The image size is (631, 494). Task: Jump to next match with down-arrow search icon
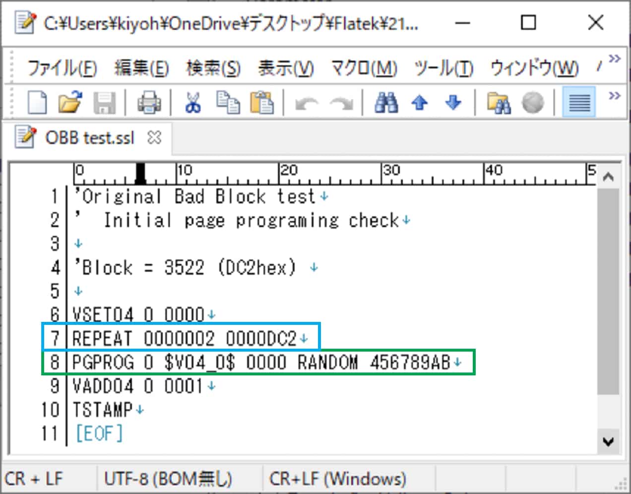pyautogui.click(x=452, y=102)
